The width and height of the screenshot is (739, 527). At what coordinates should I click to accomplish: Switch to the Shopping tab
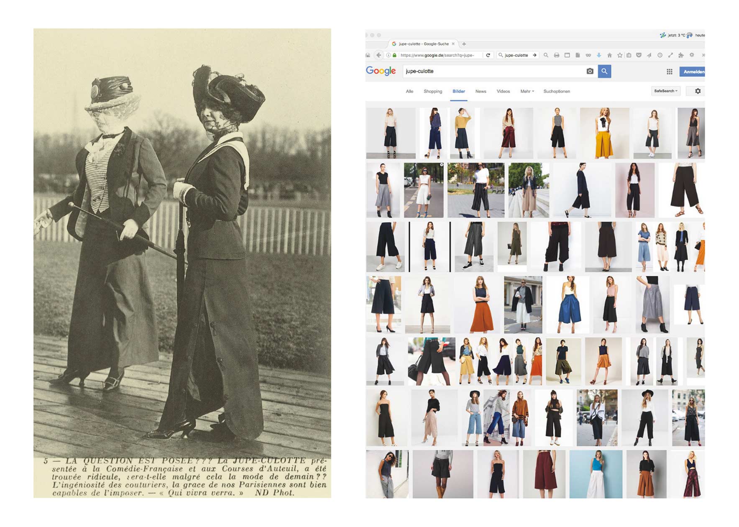coord(432,92)
